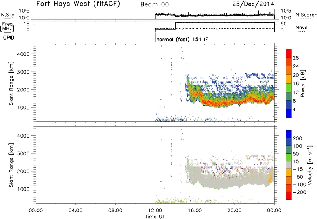Image resolution: width=317 pixels, height=219 pixels.
Task: Pick the blue top segment of velocity colorbar
Action: point(289,134)
